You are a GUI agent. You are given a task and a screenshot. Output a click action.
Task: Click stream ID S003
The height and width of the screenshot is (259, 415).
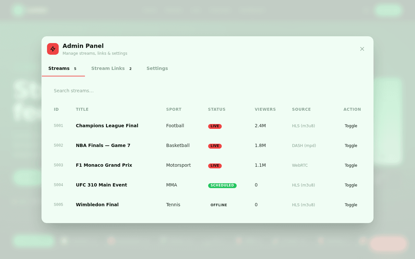[58, 165]
